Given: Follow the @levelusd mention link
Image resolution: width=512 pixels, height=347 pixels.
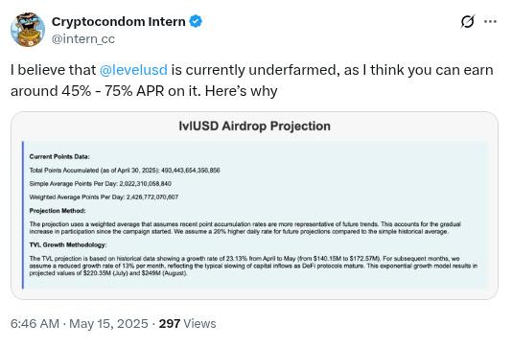Looking at the screenshot, I should pos(133,70).
